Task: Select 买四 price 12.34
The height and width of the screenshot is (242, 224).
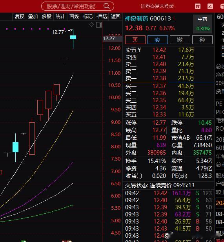Action: point(159,107)
